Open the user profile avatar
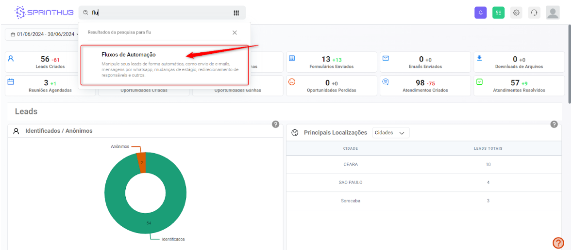573x250 pixels. click(553, 13)
